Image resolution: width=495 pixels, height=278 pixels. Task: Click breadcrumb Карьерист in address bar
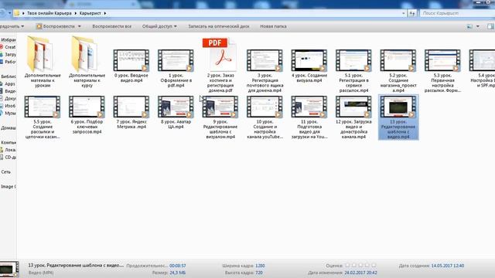point(90,13)
